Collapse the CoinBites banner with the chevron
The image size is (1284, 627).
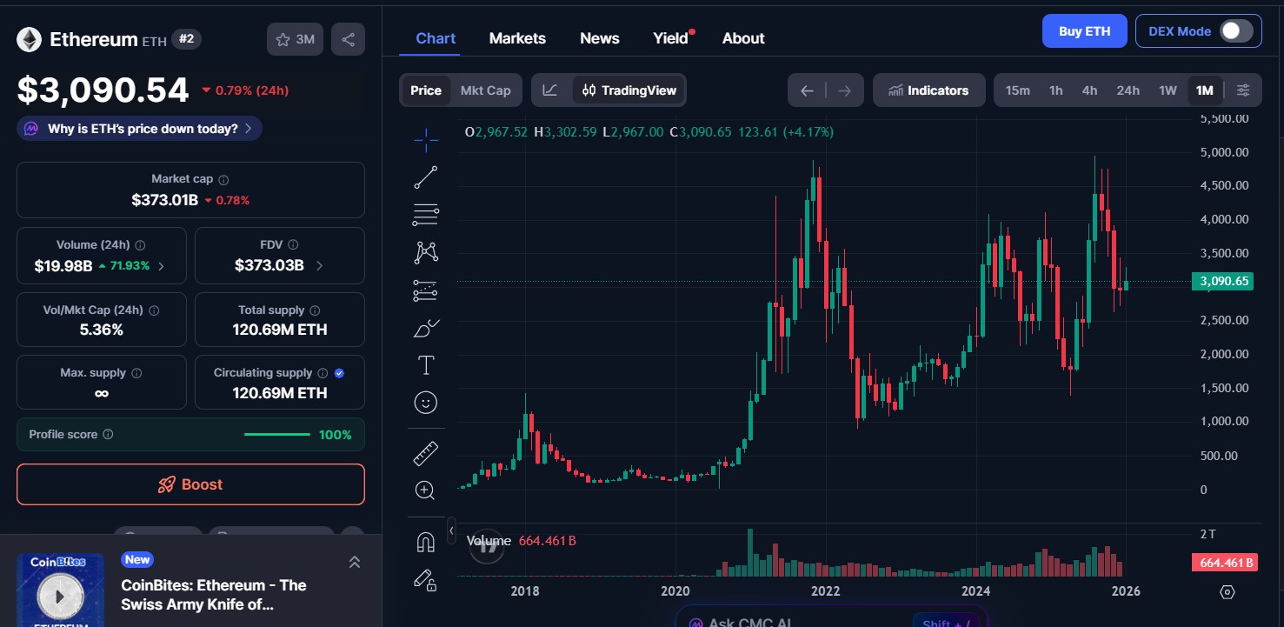[x=355, y=562]
